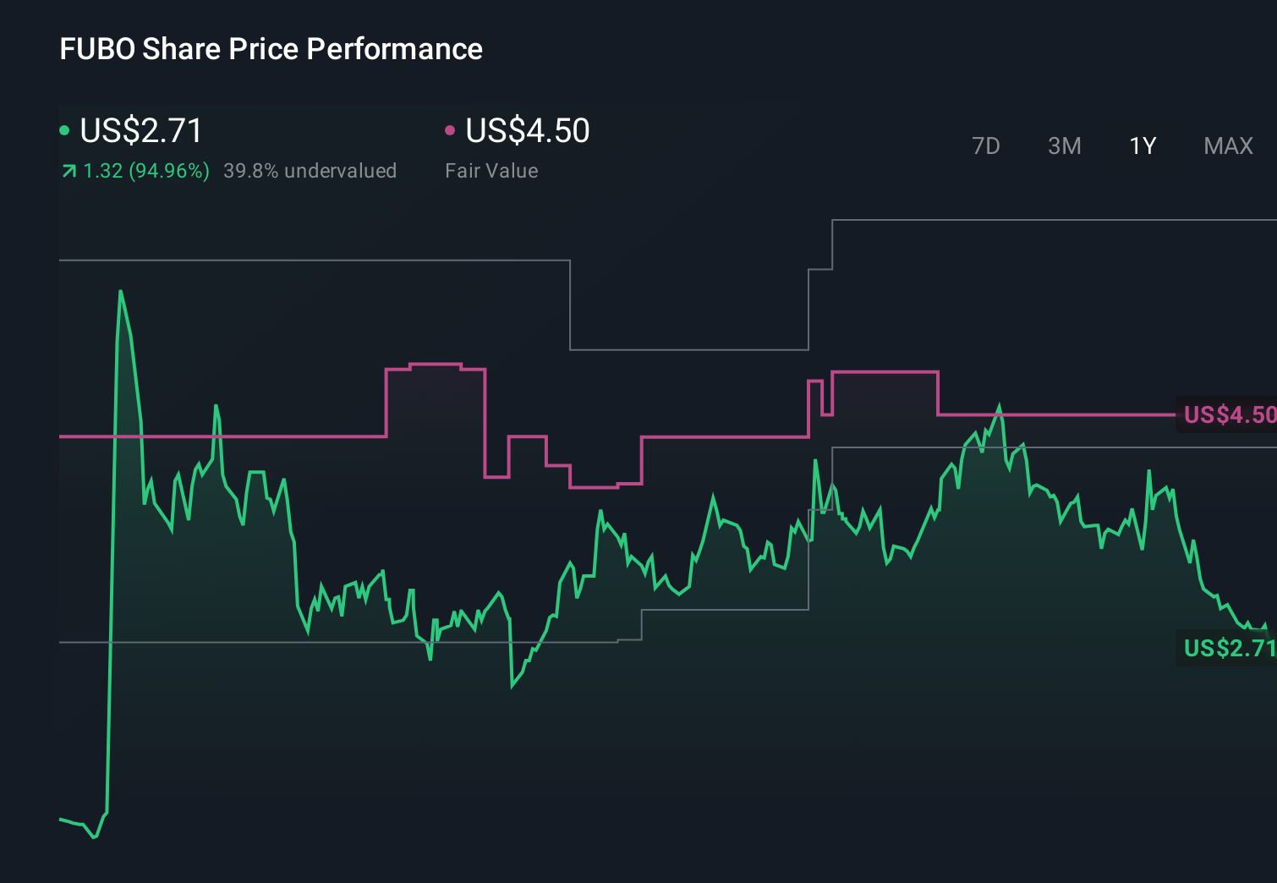Viewport: 1277px width, 883px height.
Task: Click the green upward trend arrow icon
Action: (x=69, y=170)
